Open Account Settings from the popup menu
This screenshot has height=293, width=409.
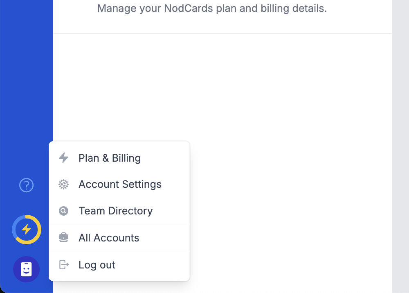(x=119, y=185)
